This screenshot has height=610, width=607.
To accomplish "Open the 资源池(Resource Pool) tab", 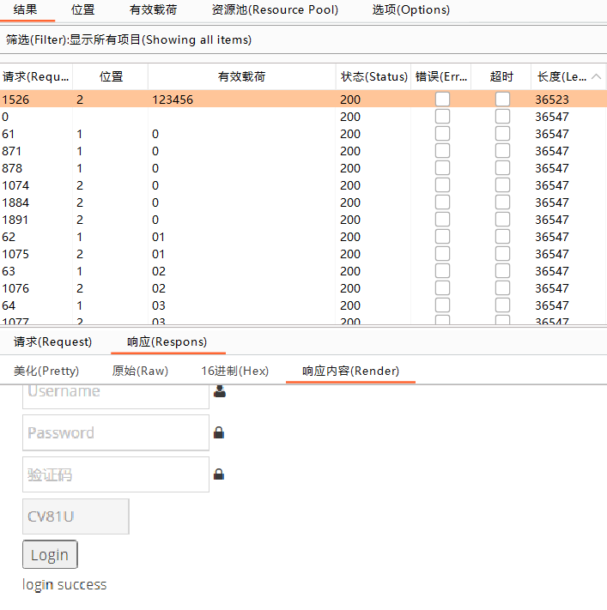I will click(x=275, y=9).
